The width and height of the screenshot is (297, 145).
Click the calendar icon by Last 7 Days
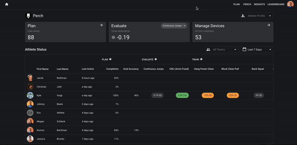pos(244,49)
